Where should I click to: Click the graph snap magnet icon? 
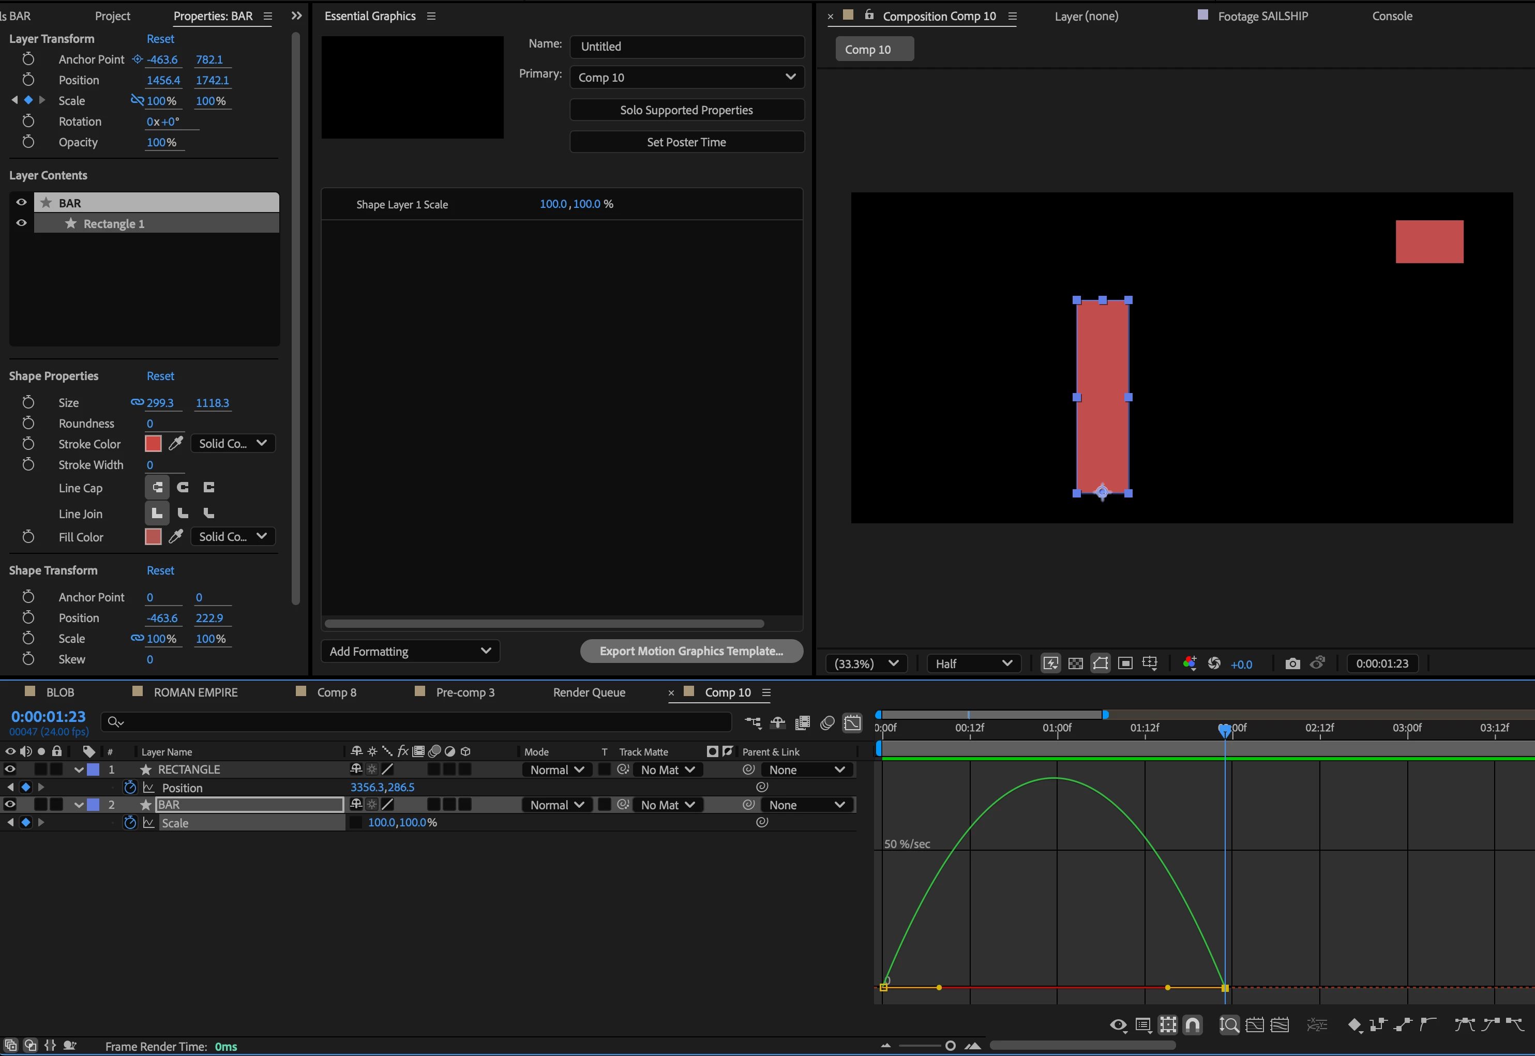[1192, 1025]
